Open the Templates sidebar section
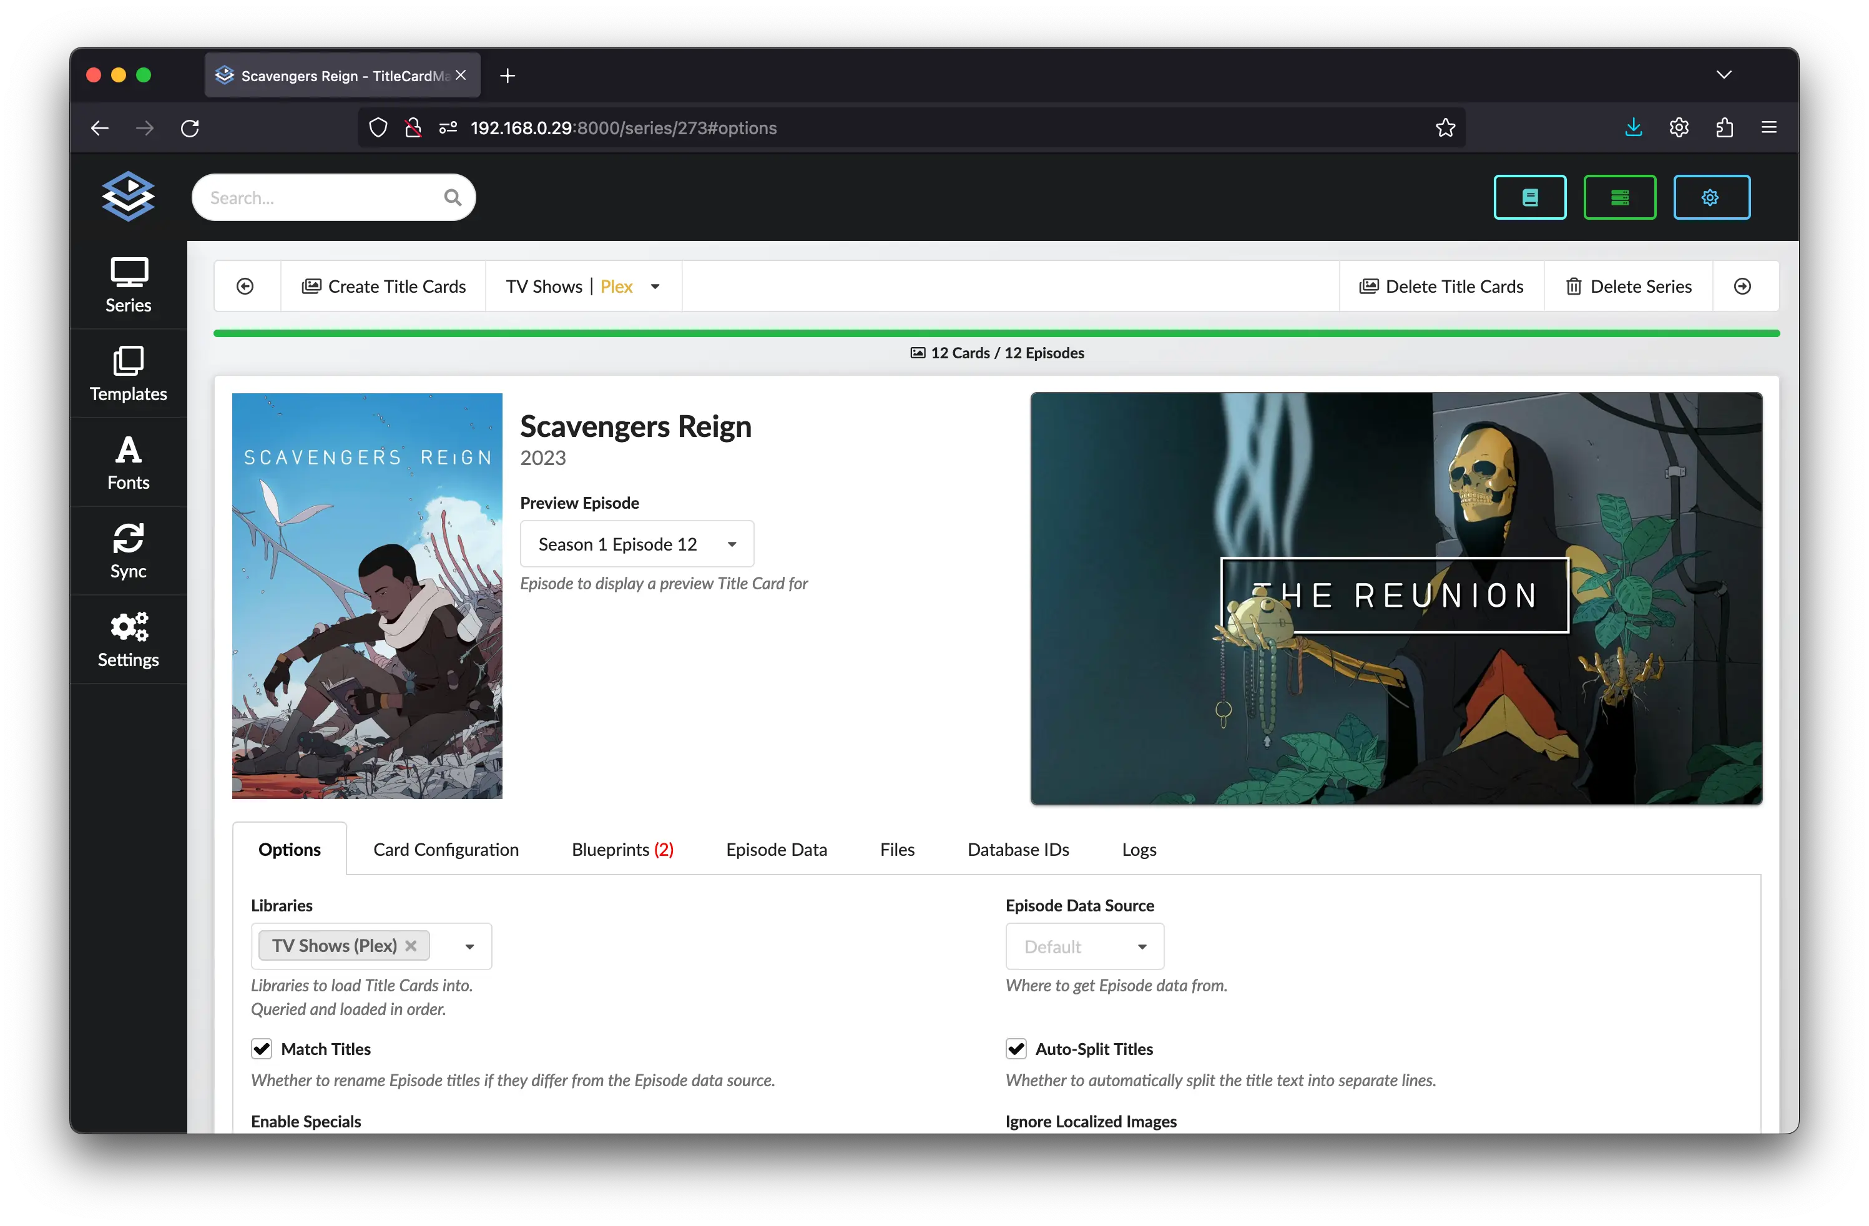Image resolution: width=1869 pixels, height=1226 pixels. point(128,374)
